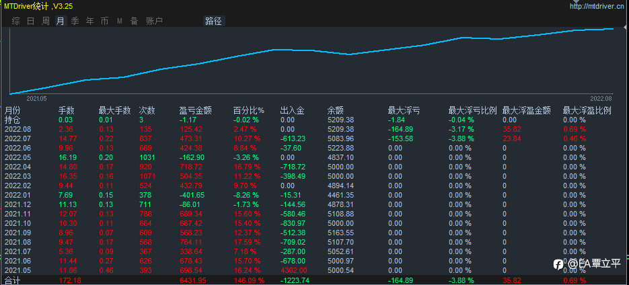This screenshot has height=285, width=629.
Task: Click the 路径 path button
Action: [x=213, y=22]
